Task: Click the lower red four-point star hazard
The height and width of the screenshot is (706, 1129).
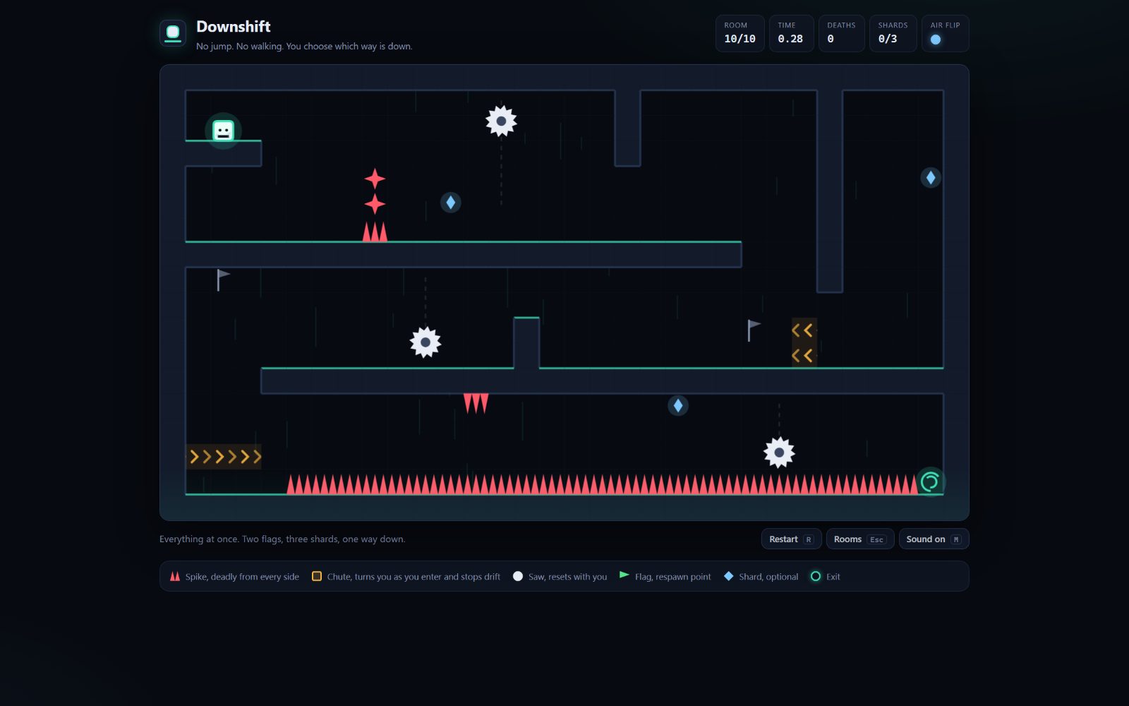Action: tap(375, 204)
